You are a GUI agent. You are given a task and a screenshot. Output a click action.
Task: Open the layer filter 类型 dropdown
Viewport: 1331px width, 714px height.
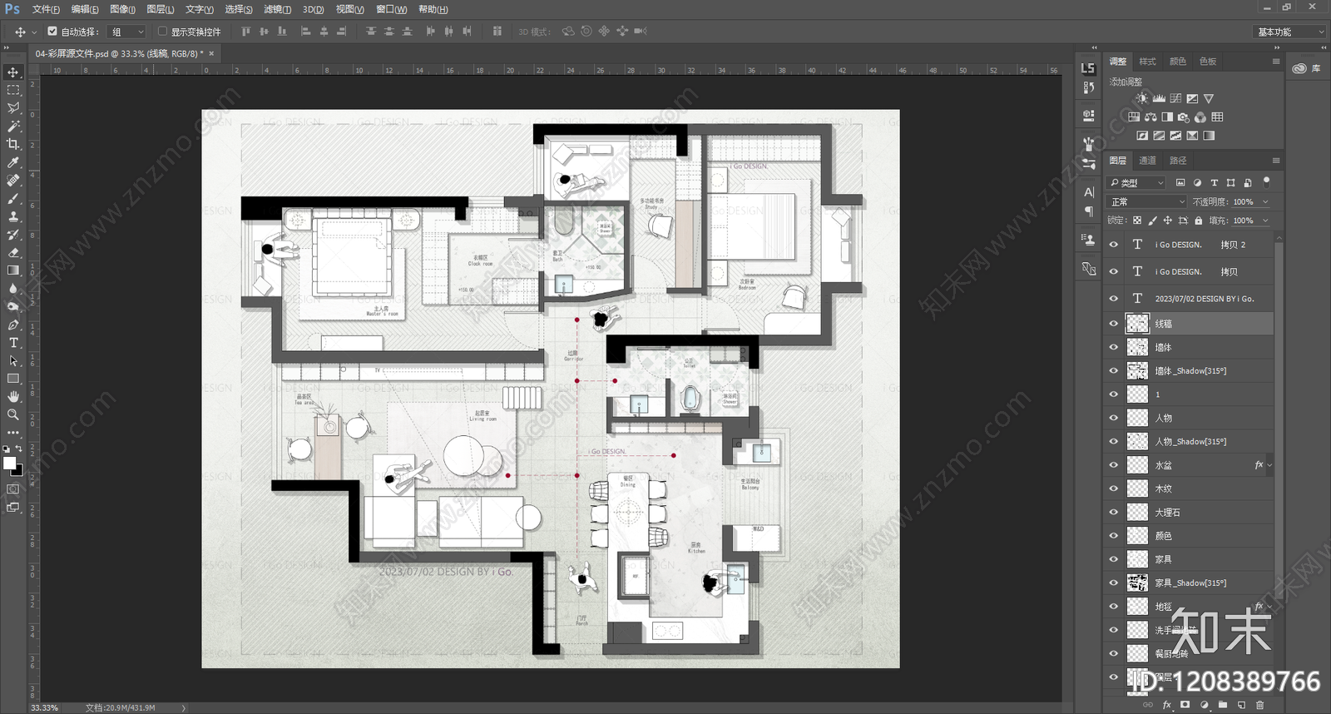(x=1136, y=182)
